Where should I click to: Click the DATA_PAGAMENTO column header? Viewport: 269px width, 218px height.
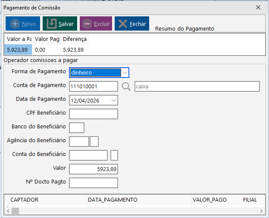click(138, 200)
